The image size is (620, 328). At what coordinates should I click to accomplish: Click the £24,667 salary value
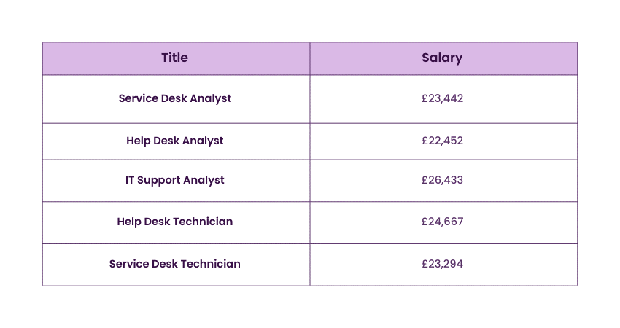pos(442,222)
